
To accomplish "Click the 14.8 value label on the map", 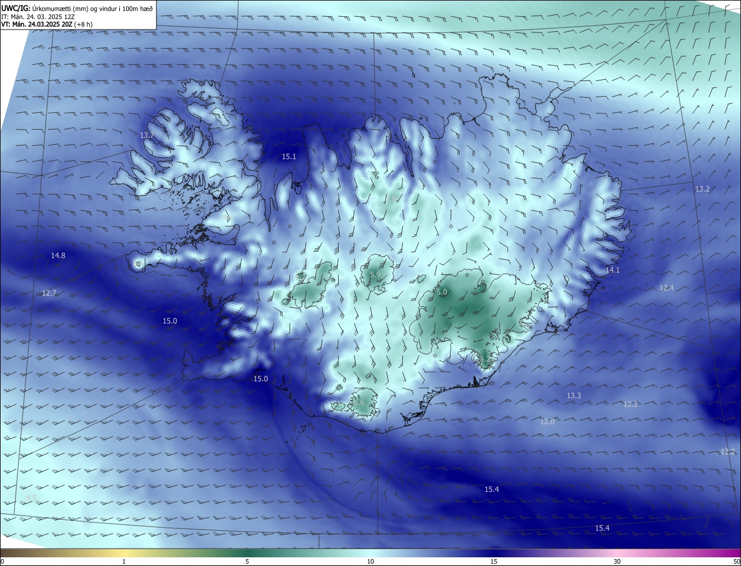I will click(58, 256).
